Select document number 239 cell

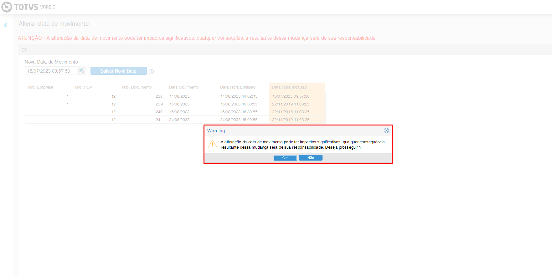pyautogui.click(x=142, y=104)
